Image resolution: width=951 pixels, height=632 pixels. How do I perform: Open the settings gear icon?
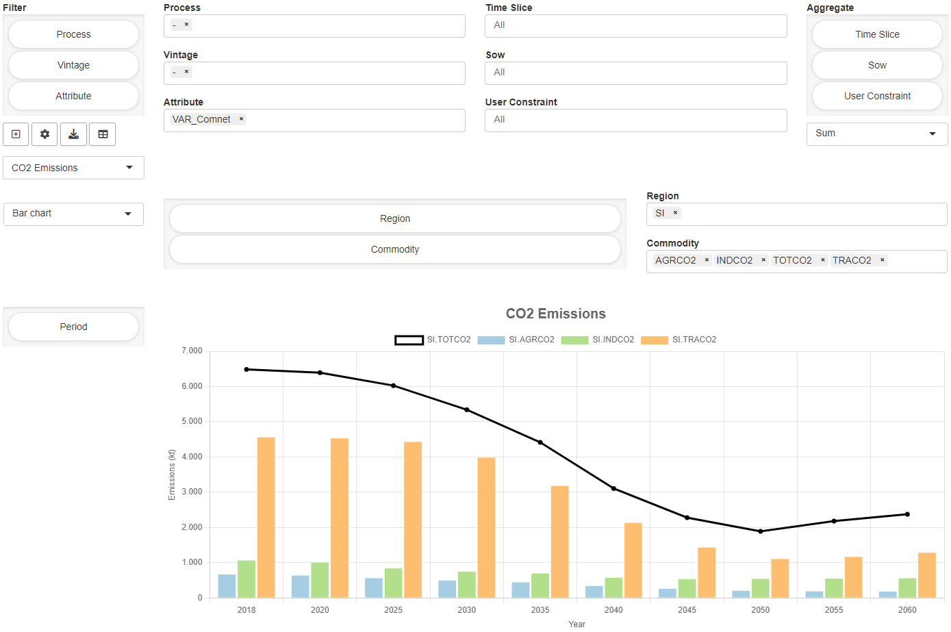(44, 134)
